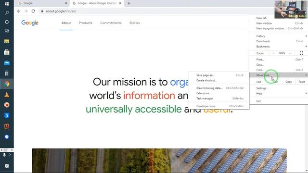Click the microphone icon in system tray

[x=4, y=155]
